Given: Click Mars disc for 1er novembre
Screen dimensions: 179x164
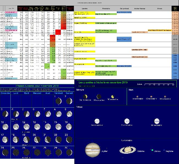Looking at the screenshot, I should [137, 97].
